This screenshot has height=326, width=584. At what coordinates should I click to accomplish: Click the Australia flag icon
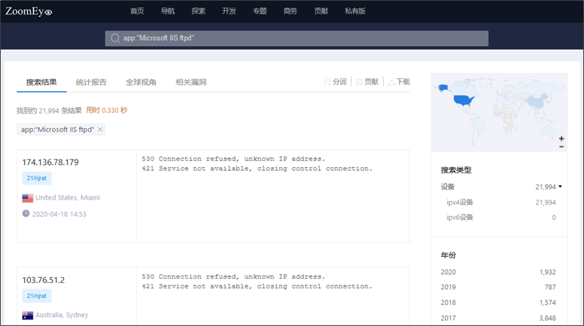(28, 315)
